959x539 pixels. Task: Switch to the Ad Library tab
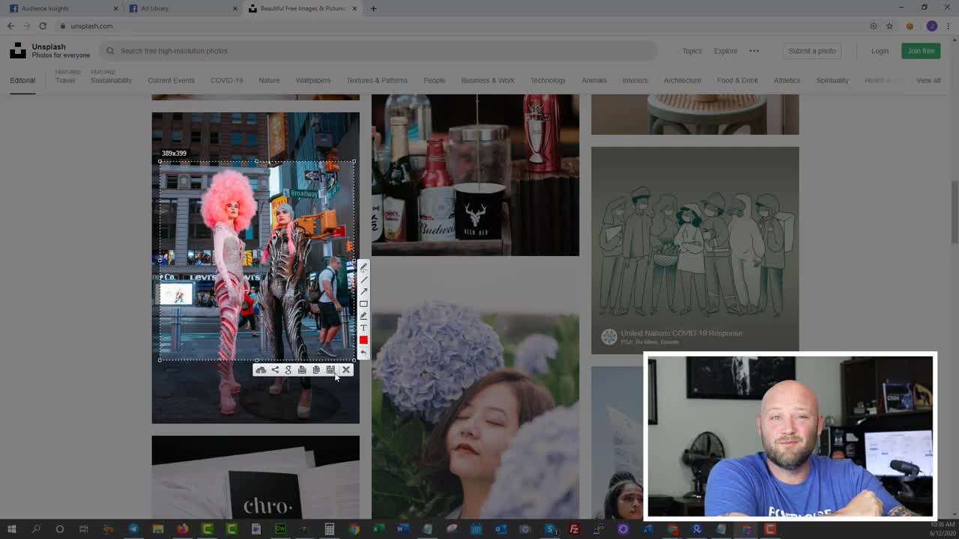(x=178, y=8)
